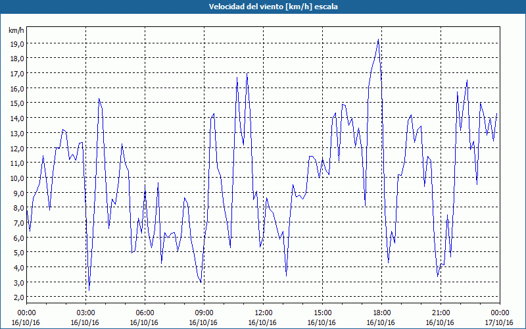Click the 18,0 y-axis value
The width and height of the screenshot is (526, 329).
tap(18, 59)
